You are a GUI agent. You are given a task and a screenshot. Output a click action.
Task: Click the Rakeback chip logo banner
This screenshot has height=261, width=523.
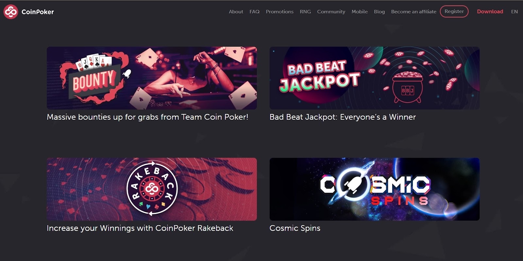152,189
